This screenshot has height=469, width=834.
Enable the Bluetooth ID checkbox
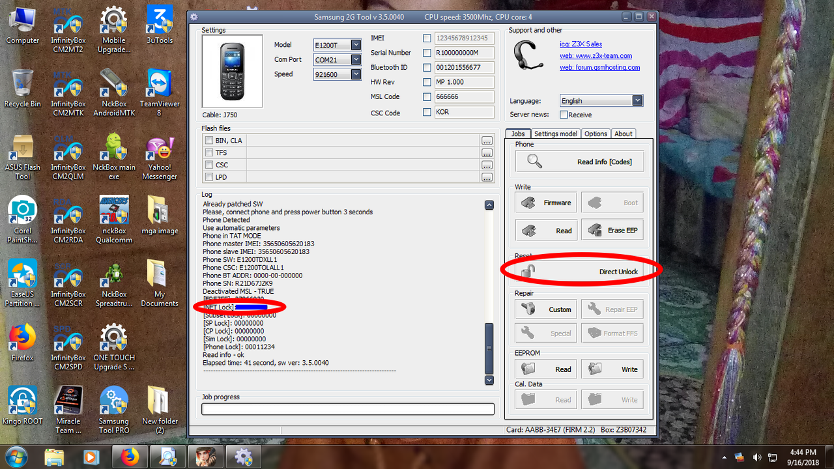[x=427, y=67]
